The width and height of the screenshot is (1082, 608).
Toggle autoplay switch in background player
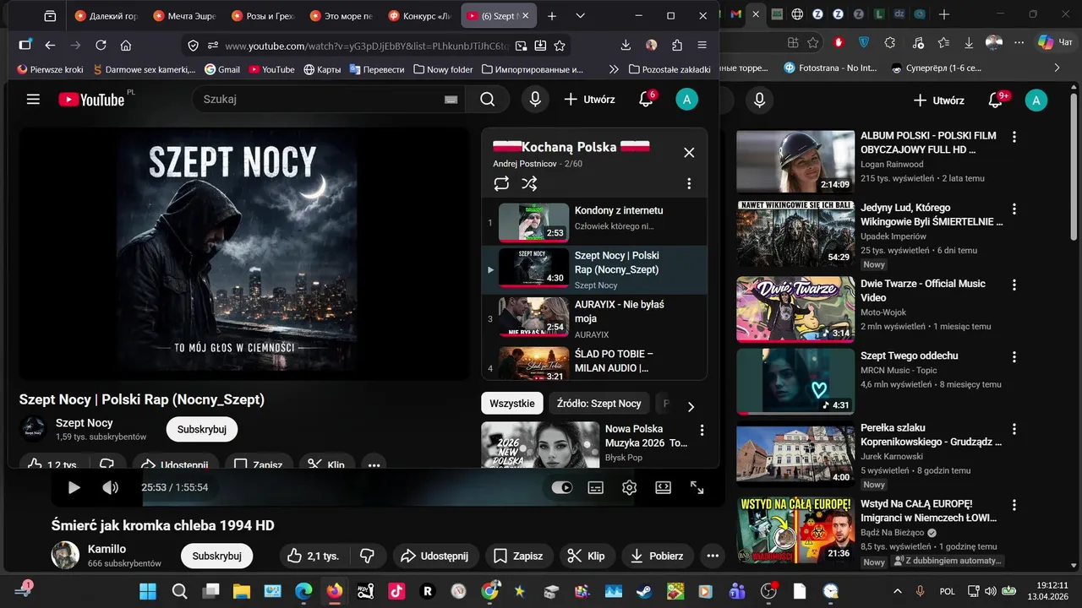pos(561,487)
